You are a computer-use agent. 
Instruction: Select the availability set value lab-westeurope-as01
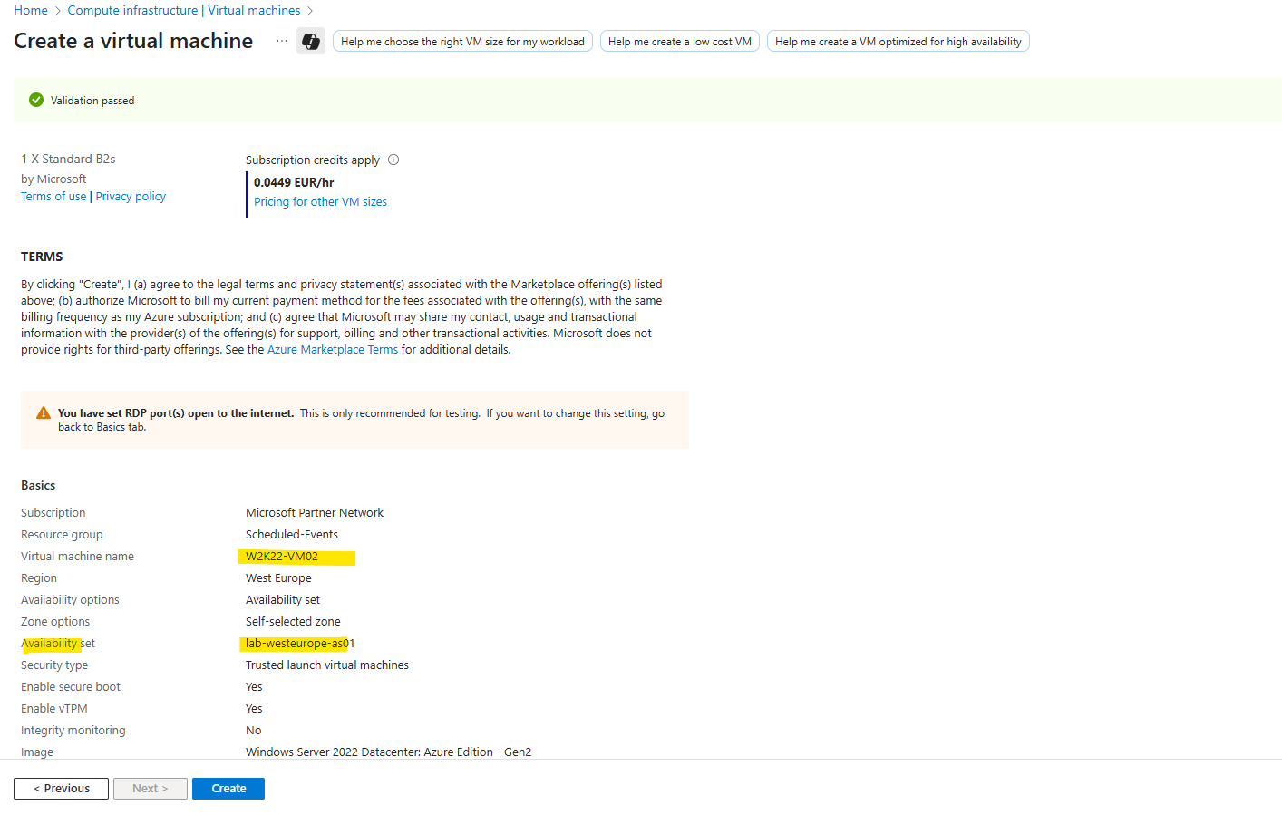(x=300, y=644)
